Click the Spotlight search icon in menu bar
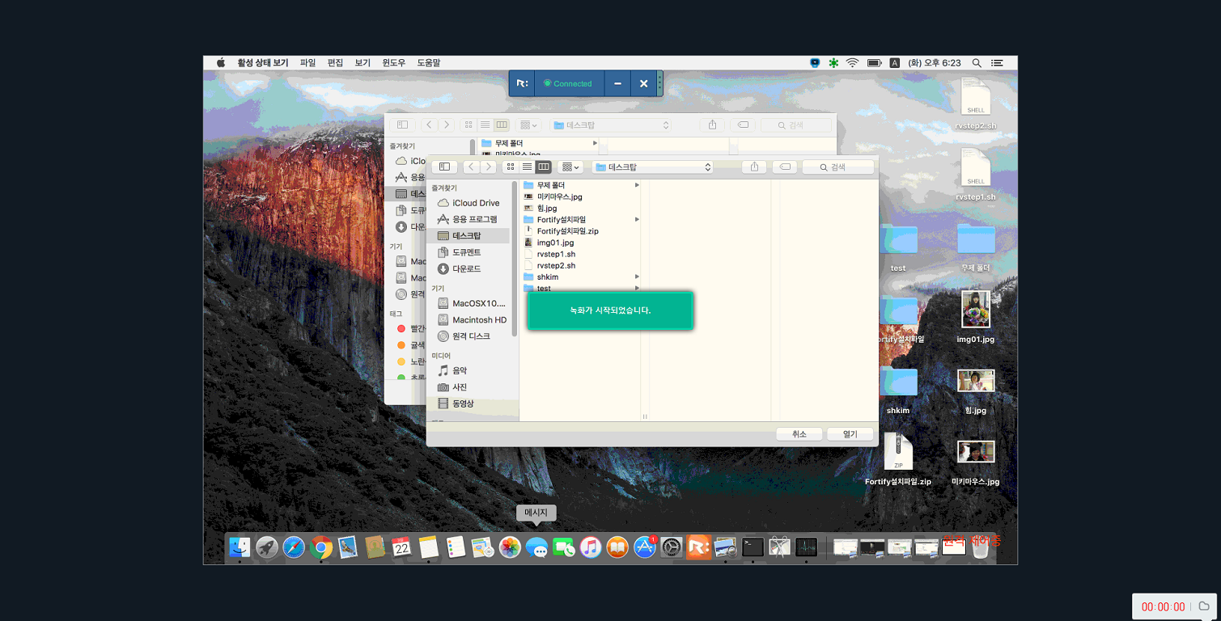1221x621 pixels. (977, 62)
